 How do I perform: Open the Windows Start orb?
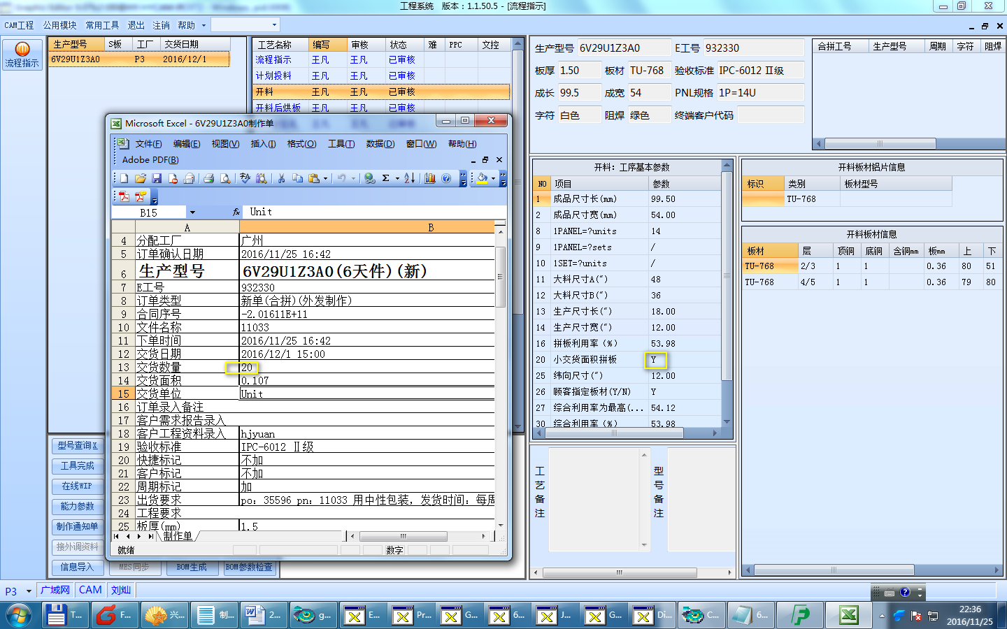click(19, 615)
